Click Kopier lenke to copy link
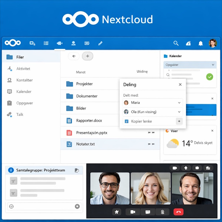 [x=141, y=121]
